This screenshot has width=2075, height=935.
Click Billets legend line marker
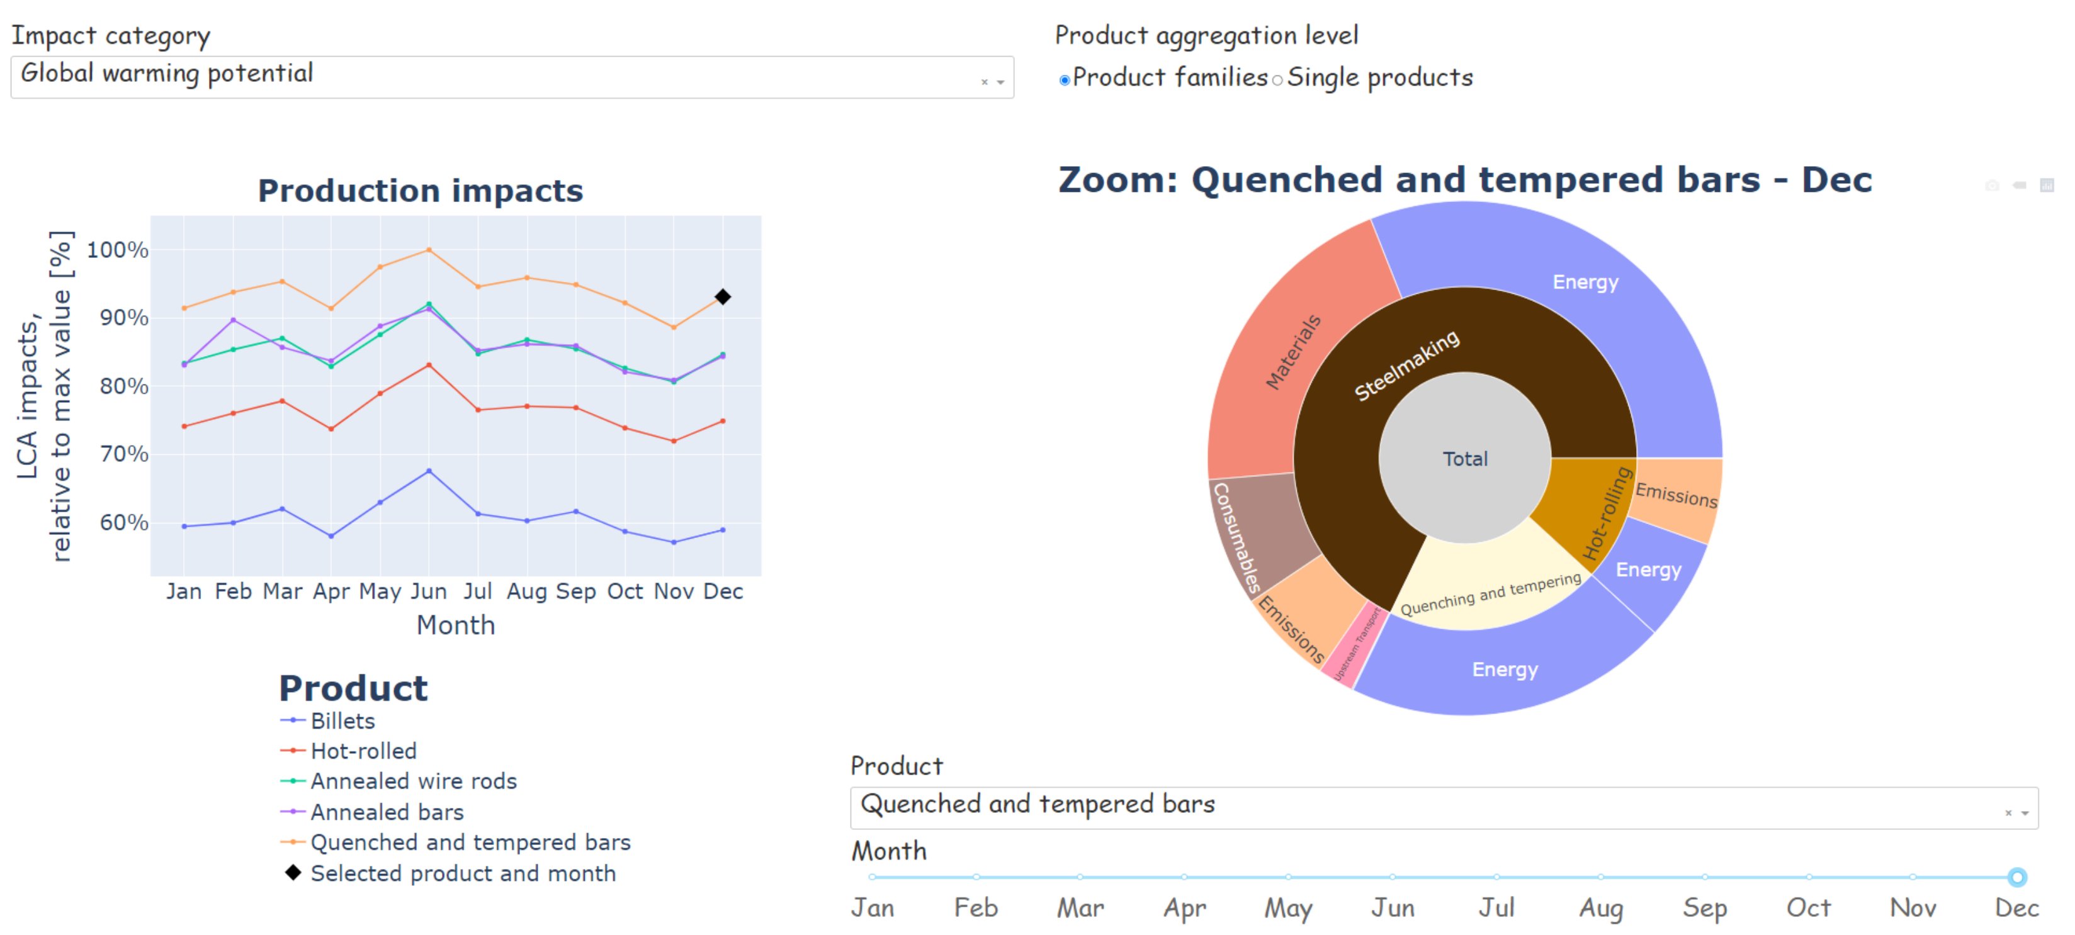click(292, 721)
